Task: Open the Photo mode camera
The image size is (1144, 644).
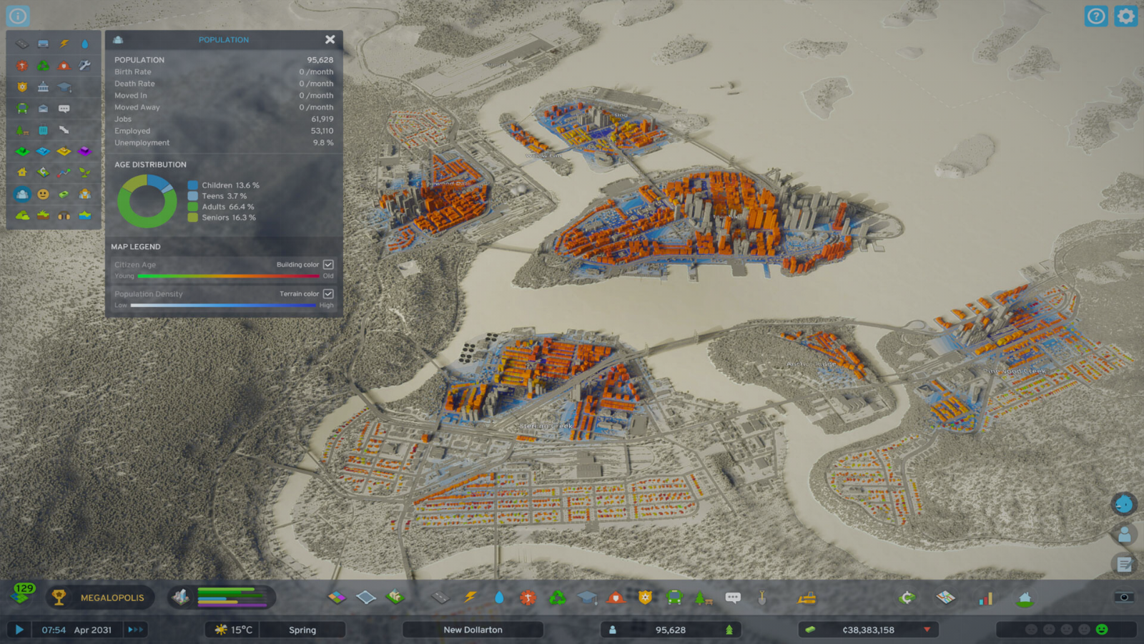Action: [1124, 597]
